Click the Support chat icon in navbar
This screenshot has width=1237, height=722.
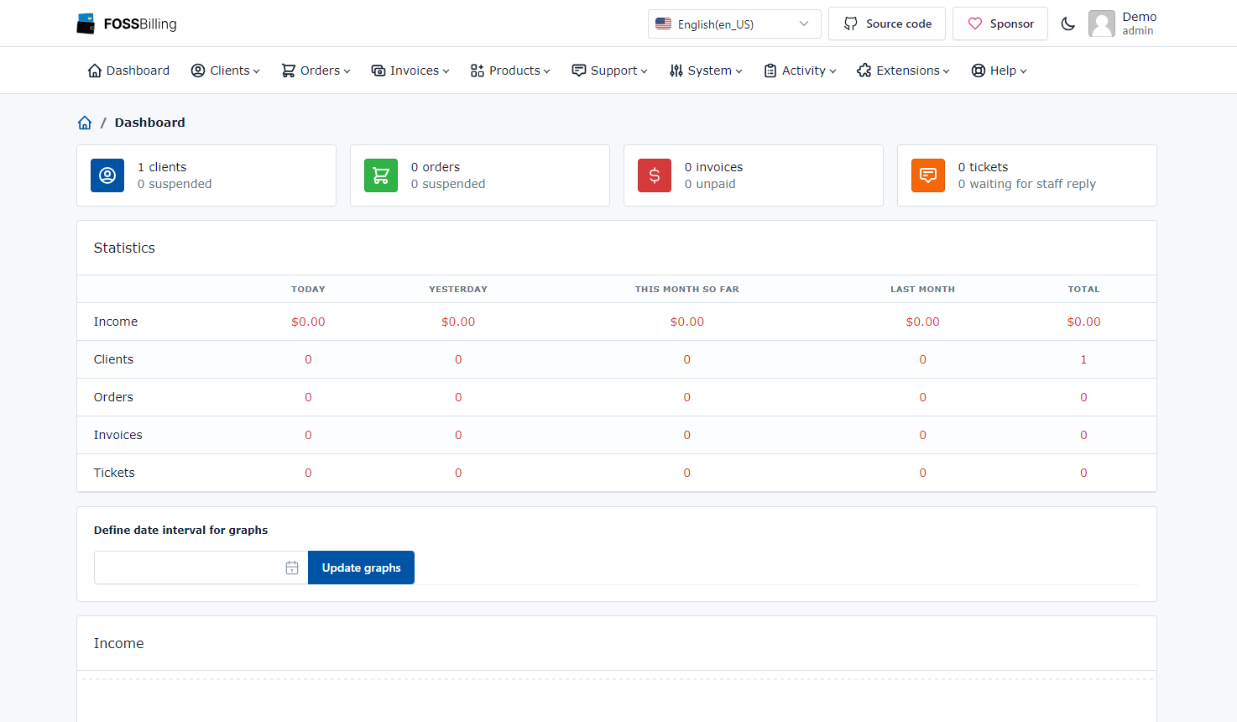pos(579,71)
